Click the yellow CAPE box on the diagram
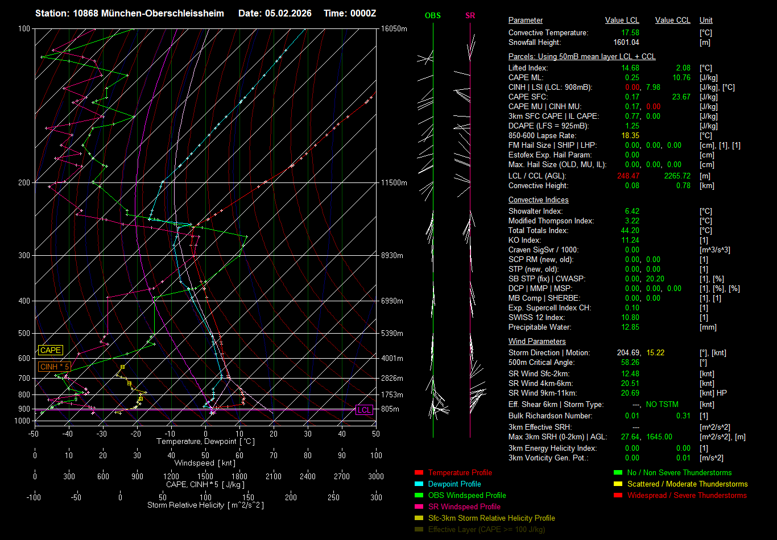This screenshot has height=540, width=777. point(51,351)
